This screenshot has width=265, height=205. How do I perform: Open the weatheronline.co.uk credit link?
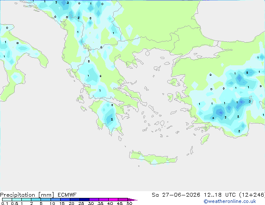(x=230, y=201)
